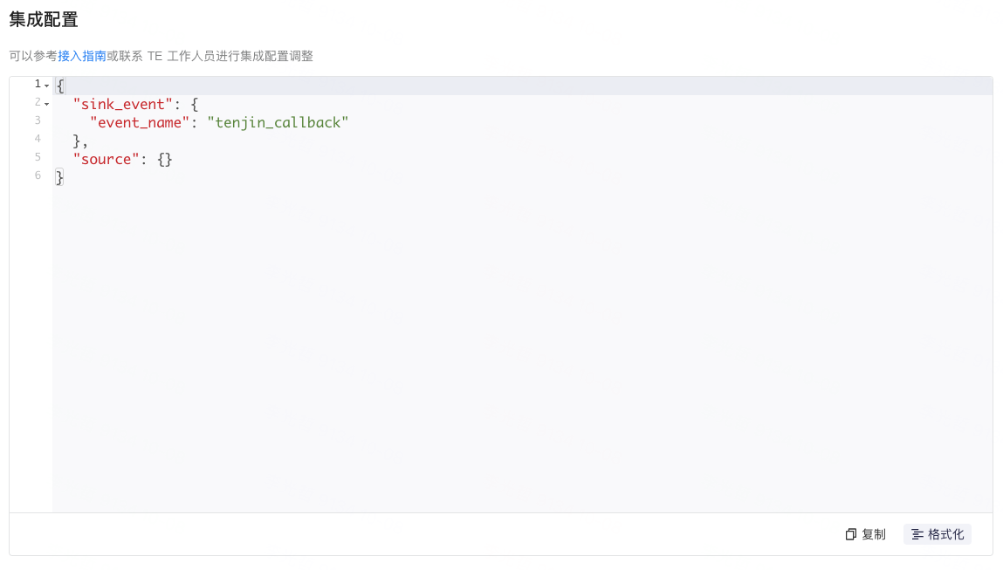Click the 集成配置 heading
This screenshot has height=570, width=1003.
[44, 20]
